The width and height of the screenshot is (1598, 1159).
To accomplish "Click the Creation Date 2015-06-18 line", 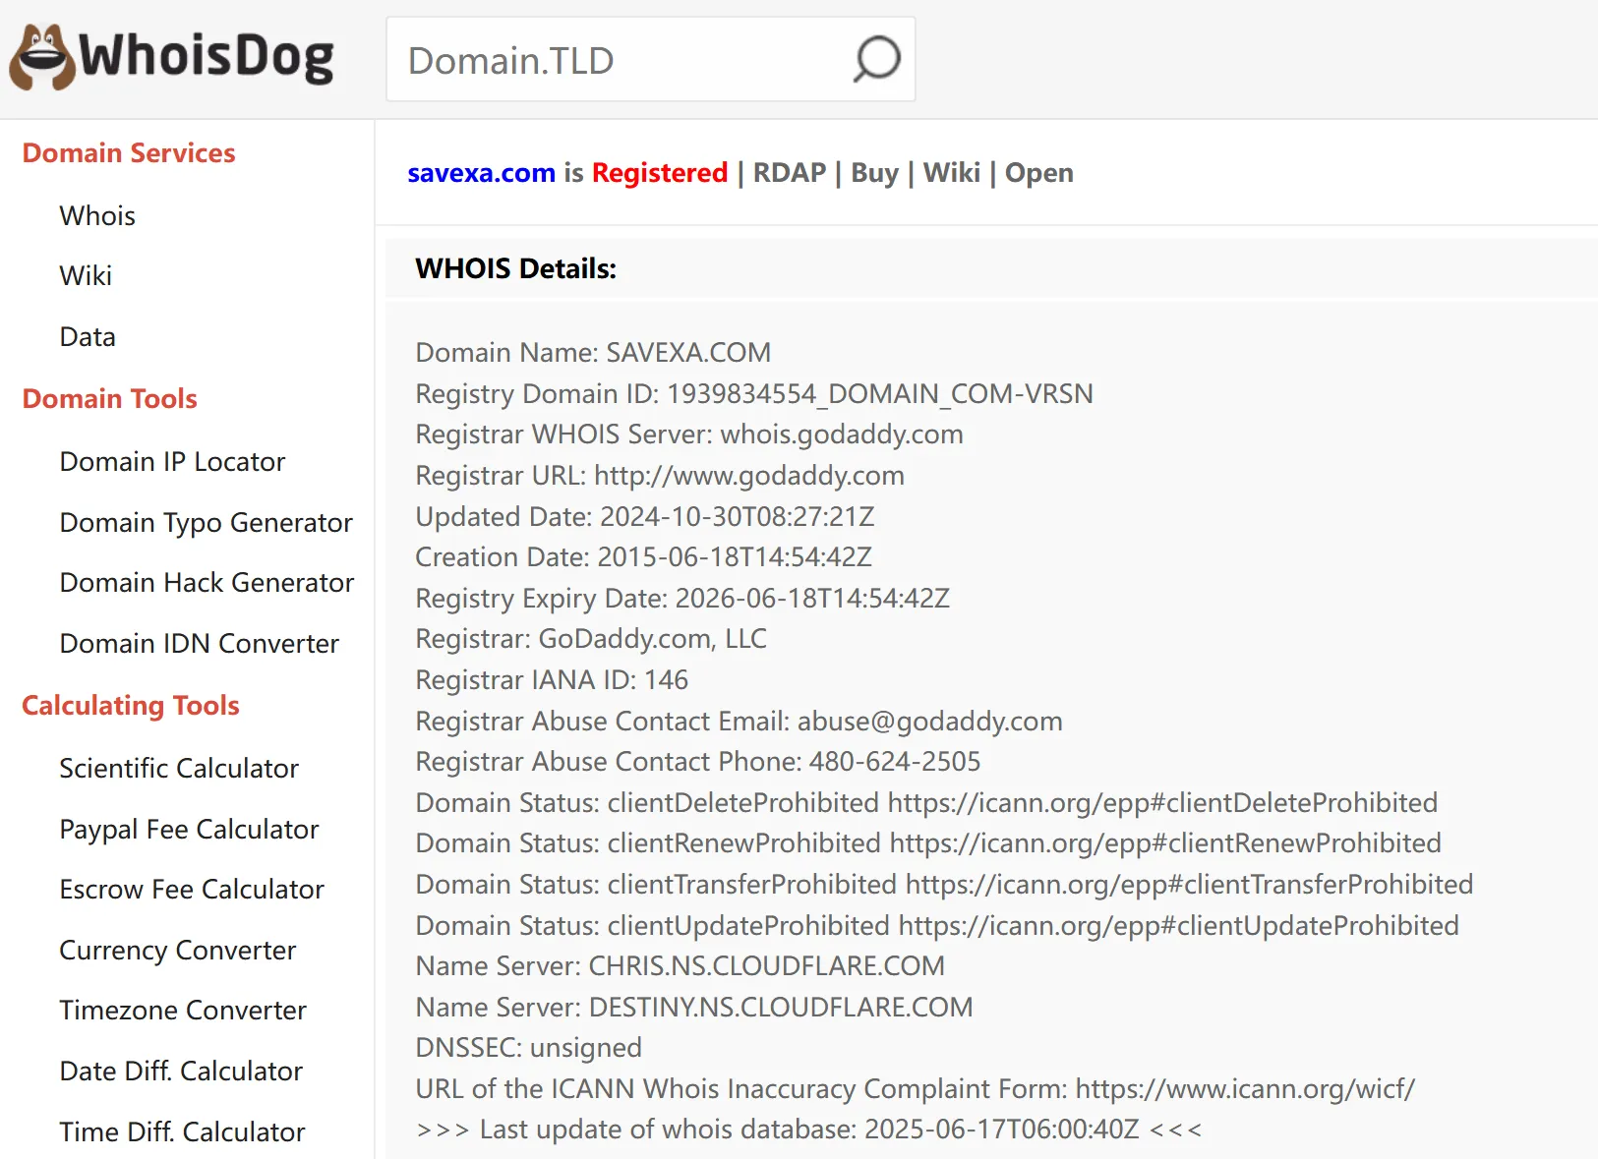I will point(644,556).
